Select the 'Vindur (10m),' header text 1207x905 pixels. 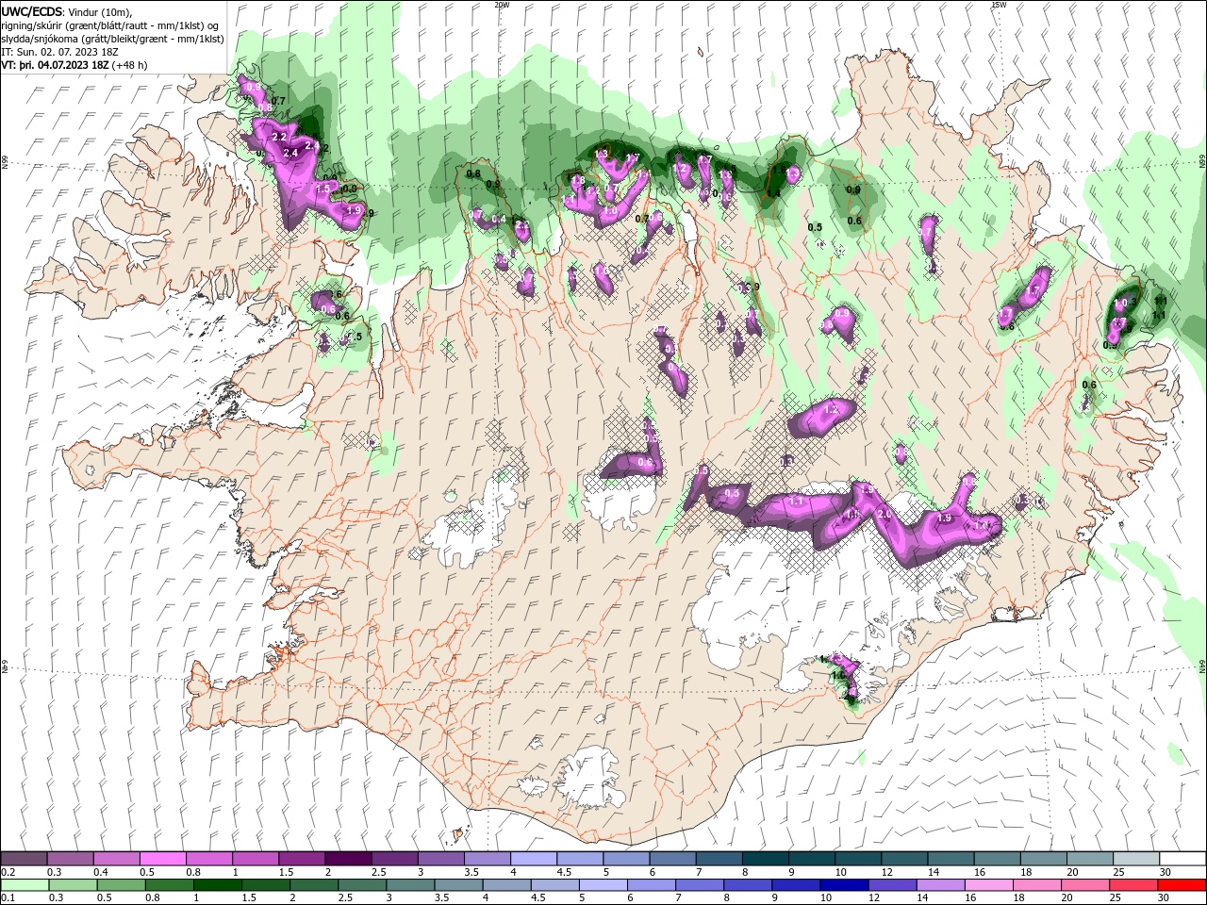point(101,11)
